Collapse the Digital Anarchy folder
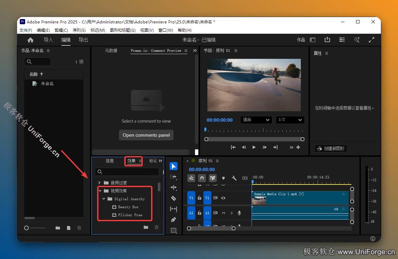The height and width of the screenshot is (259, 398). 104,199
